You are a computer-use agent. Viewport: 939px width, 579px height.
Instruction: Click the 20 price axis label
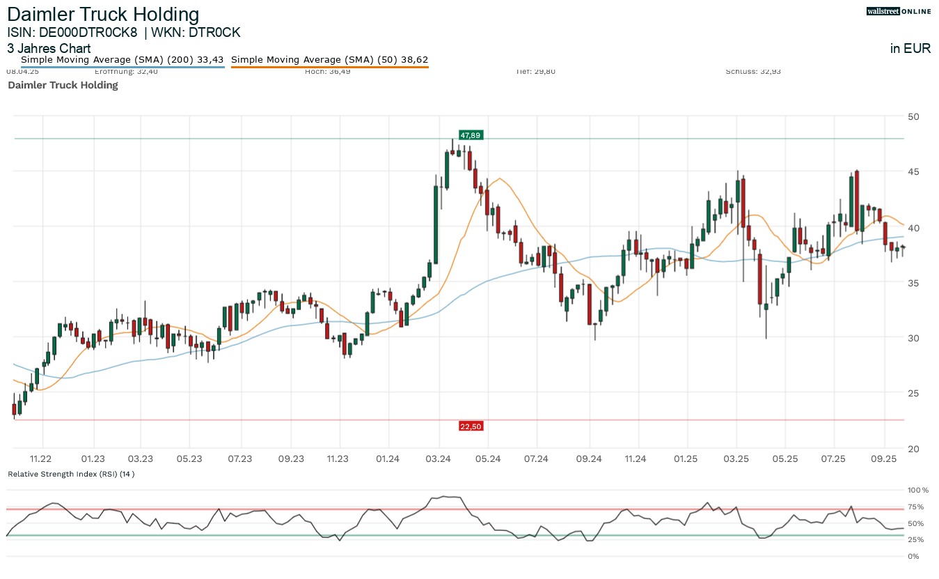(914, 449)
